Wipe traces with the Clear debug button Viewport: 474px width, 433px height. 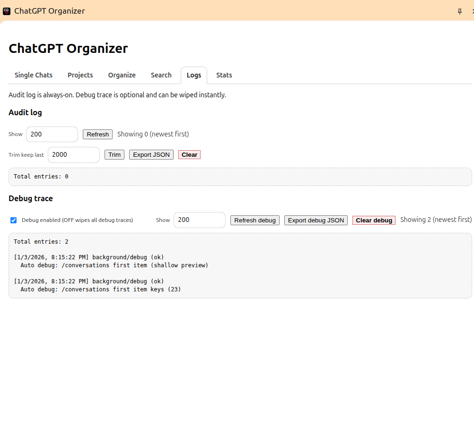coord(374,221)
